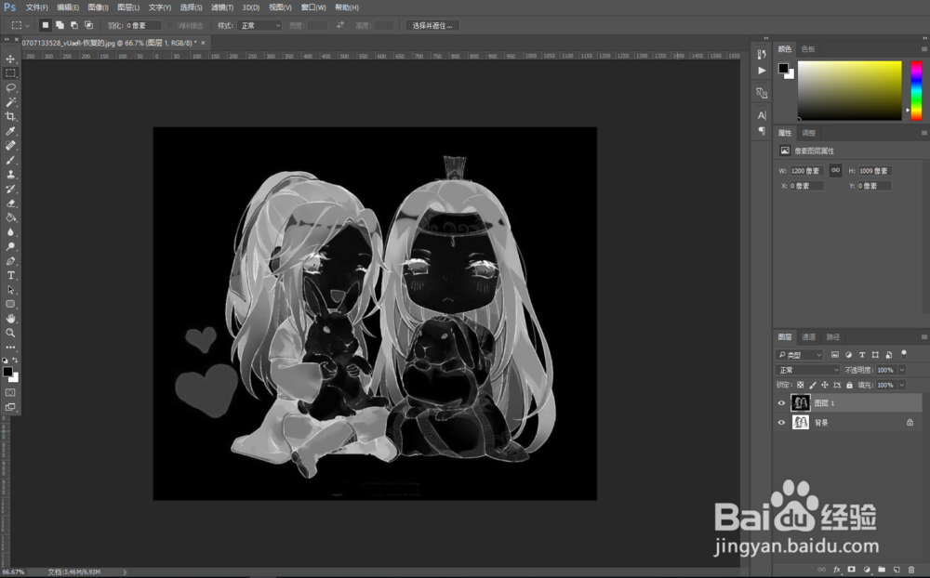
Task: Create new adjustment layer
Action: click(x=867, y=570)
